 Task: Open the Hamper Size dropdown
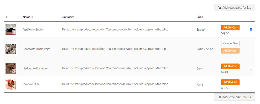230,44
